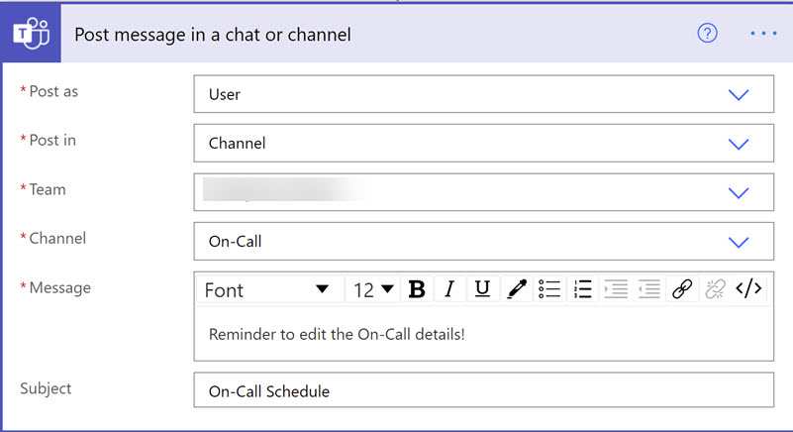Open the three-dot more options menu
Viewport: 793px width, 432px height.
tap(763, 34)
